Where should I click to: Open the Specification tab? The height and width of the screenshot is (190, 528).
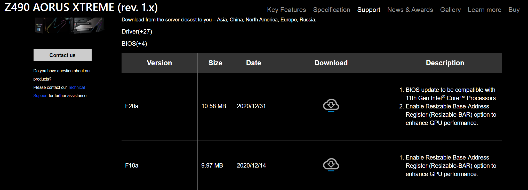point(332,10)
